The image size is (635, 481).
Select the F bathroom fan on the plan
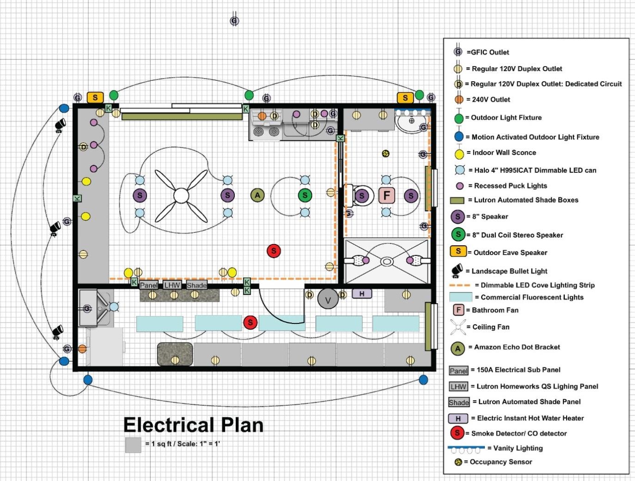coord(387,195)
